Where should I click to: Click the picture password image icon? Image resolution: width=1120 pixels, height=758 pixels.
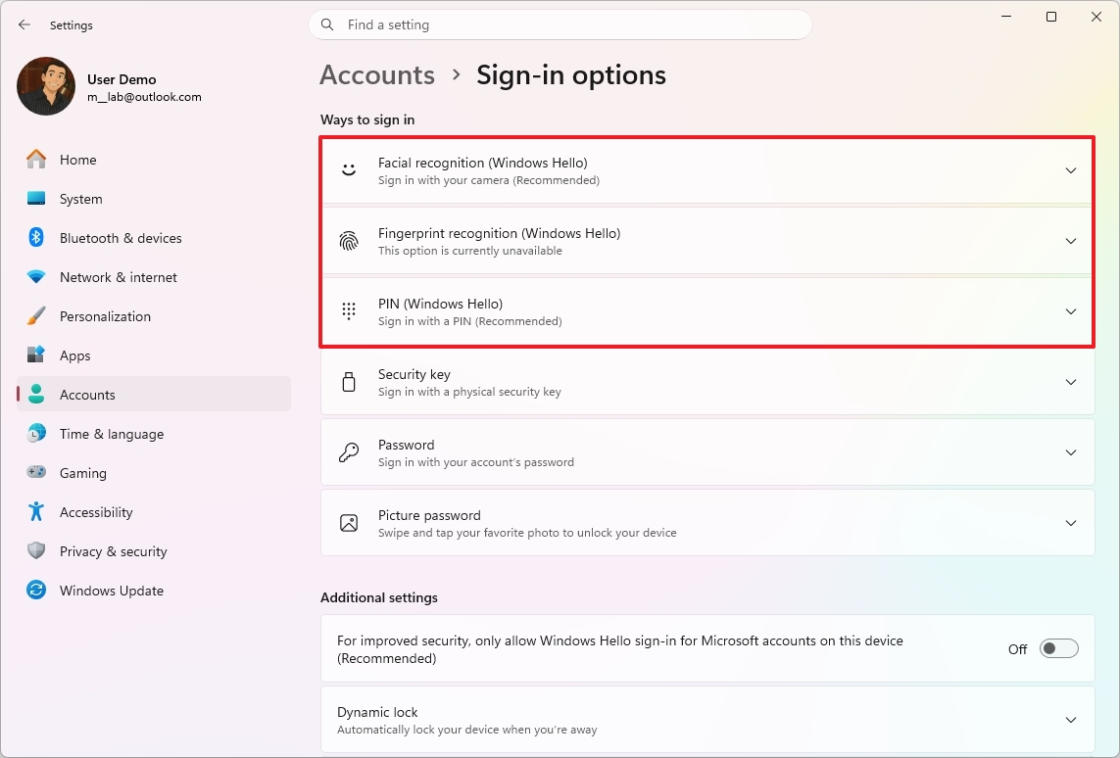click(348, 522)
